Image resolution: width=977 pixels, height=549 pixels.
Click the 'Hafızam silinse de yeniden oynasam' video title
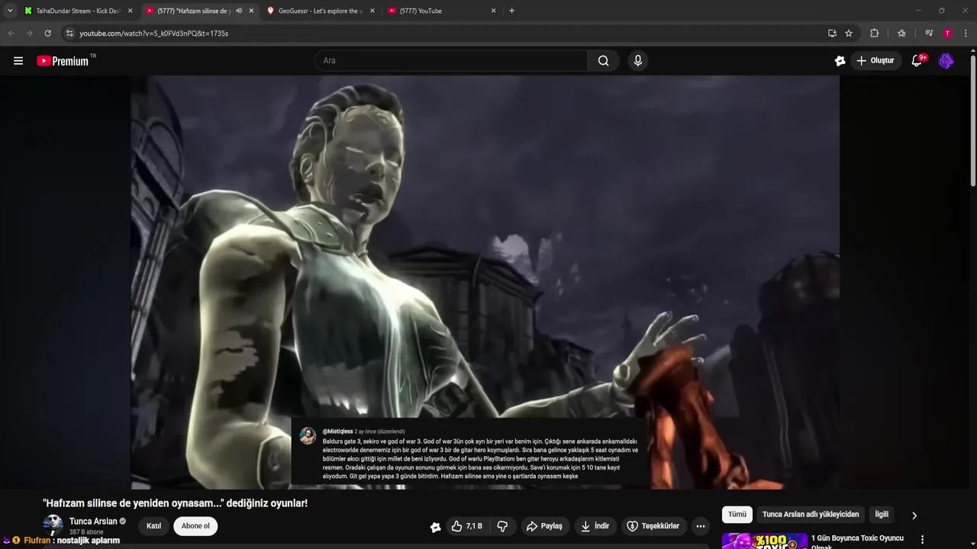[175, 503]
